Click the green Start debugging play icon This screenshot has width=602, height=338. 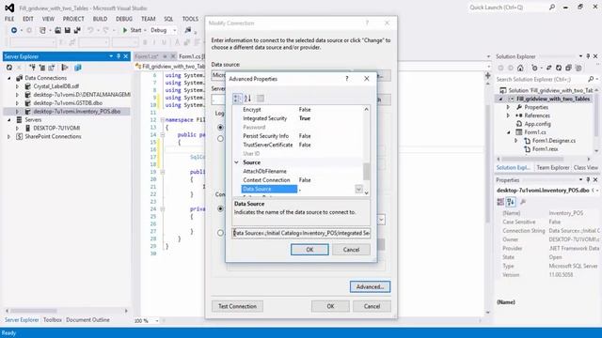click(125, 30)
